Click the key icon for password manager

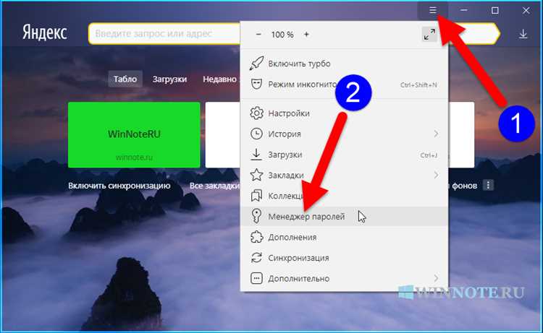[256, 216]
